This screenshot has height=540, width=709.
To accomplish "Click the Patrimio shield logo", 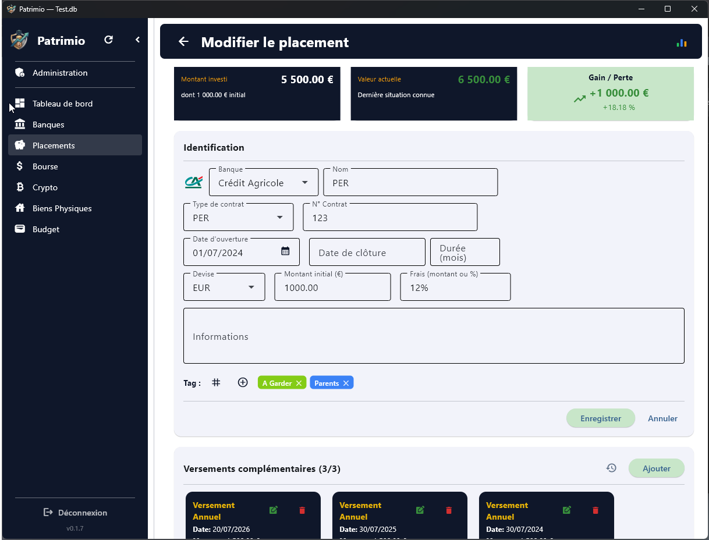I will click(19, 40).
